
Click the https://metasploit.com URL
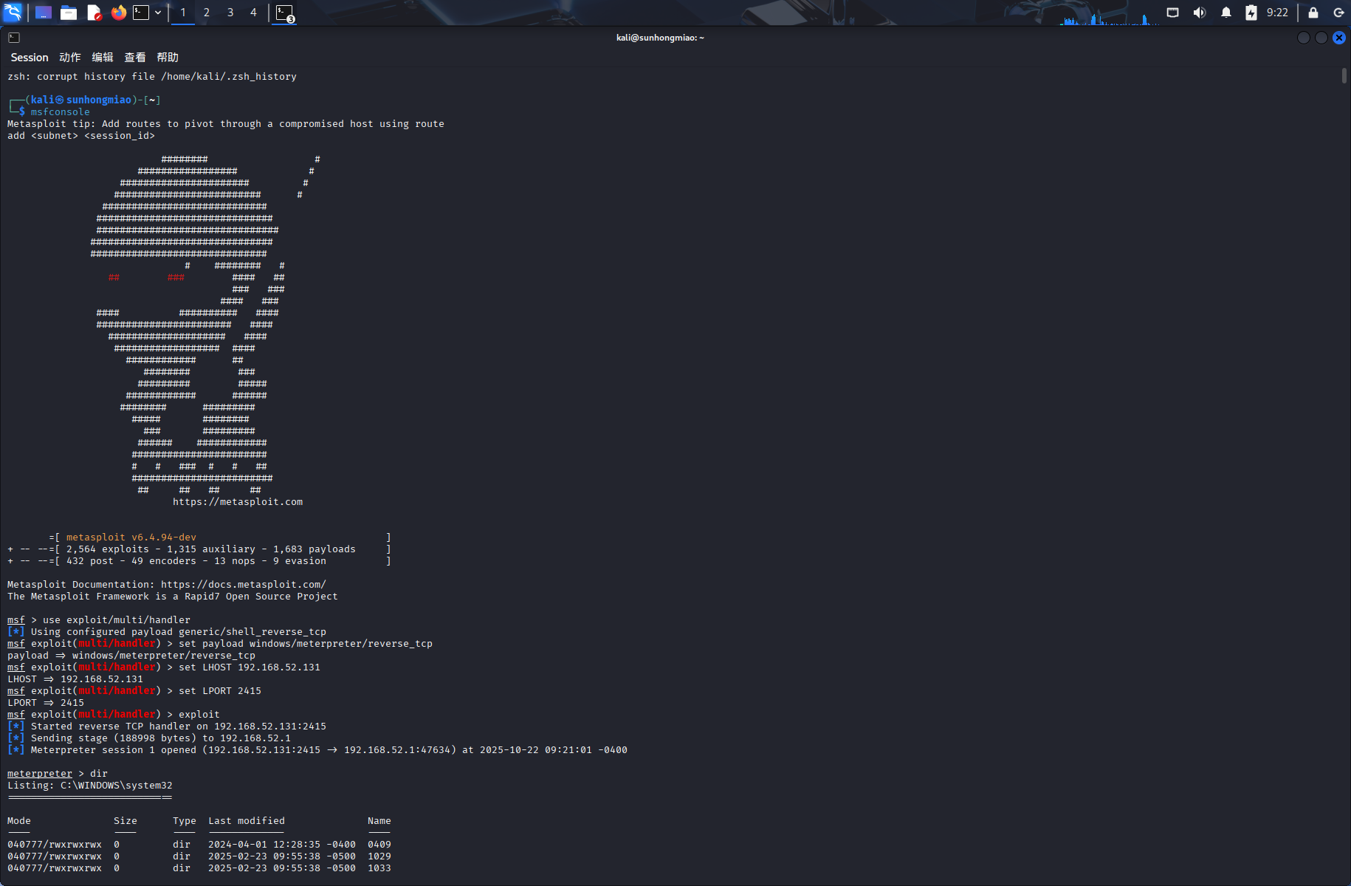(x=238, y=502)
